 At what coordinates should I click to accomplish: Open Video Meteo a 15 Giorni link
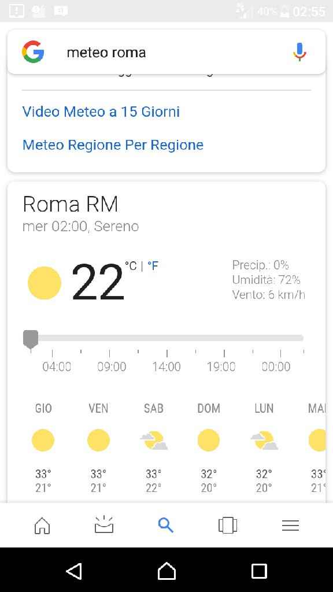[x=101, y=112]
